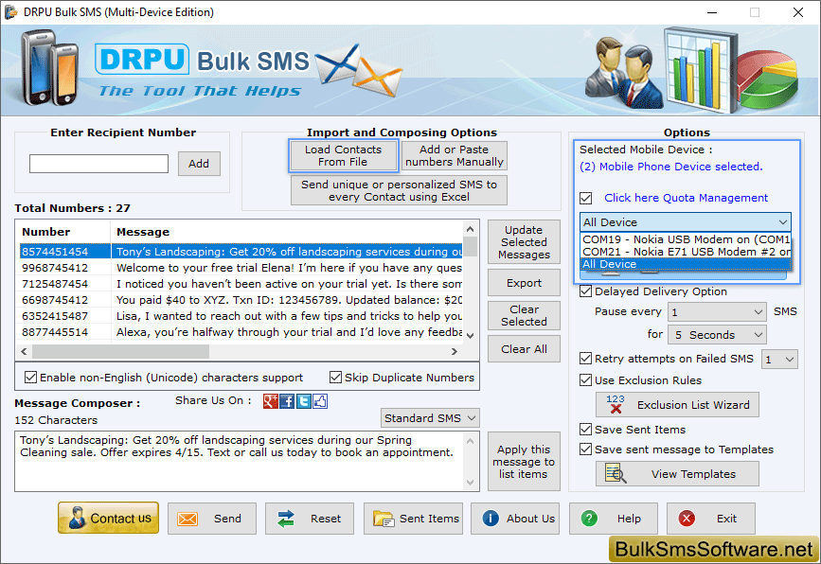Click the Google Plus share icon
The width and height of the screenshot is (821, 564).
coord(270,401)
